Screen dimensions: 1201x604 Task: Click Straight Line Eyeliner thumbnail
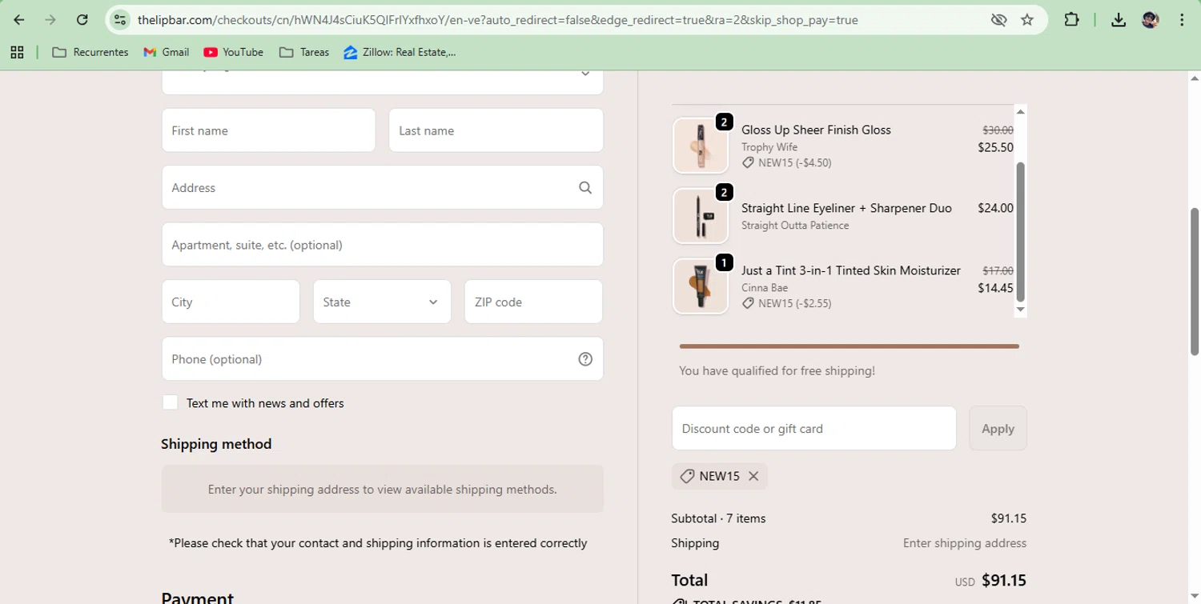click(x=701, y=216)
